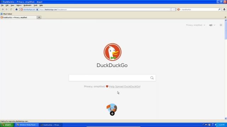Click the DuckDuckGo wordmark under the logo
The height and width of the screenshot is (127, 227).
pos(112,65)
